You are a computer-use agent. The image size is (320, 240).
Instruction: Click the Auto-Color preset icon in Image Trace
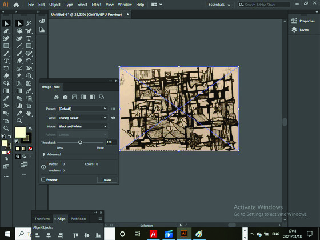56,97
